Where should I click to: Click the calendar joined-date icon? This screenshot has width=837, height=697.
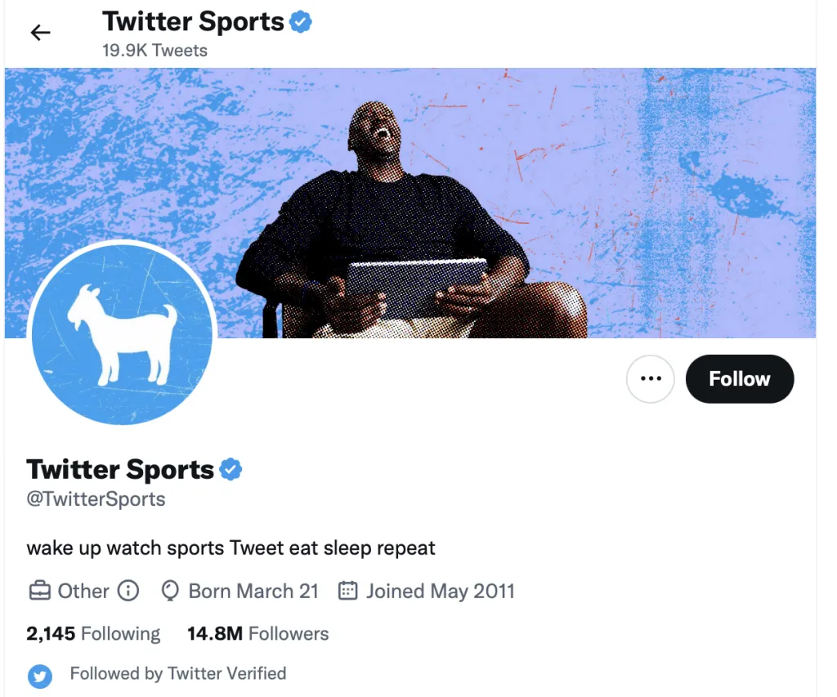pyautogui.click(x=347, y=591)
